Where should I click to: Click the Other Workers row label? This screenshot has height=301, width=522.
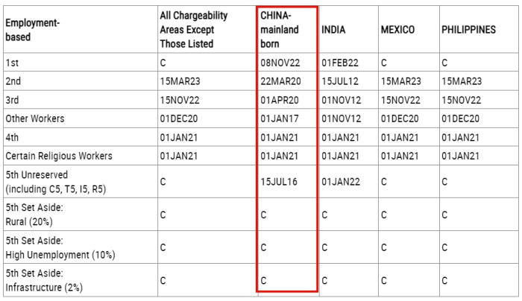click(35, 118)
